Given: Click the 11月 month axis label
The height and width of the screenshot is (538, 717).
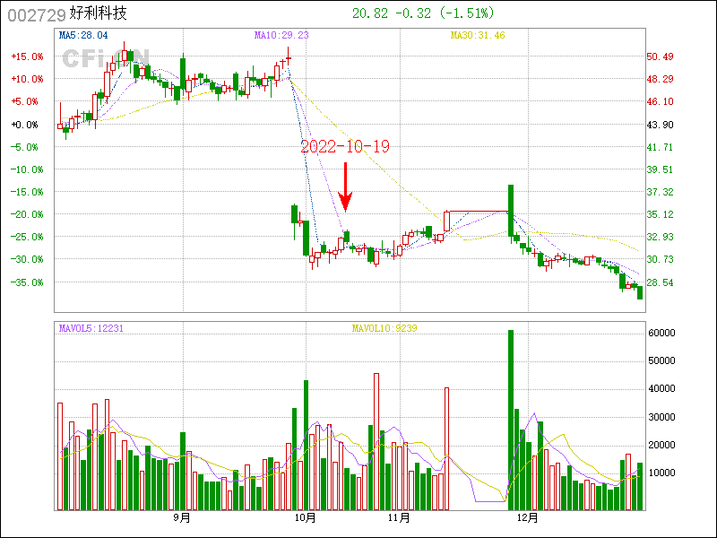Looking at the screenshot, I should click(x=399, y=518).
